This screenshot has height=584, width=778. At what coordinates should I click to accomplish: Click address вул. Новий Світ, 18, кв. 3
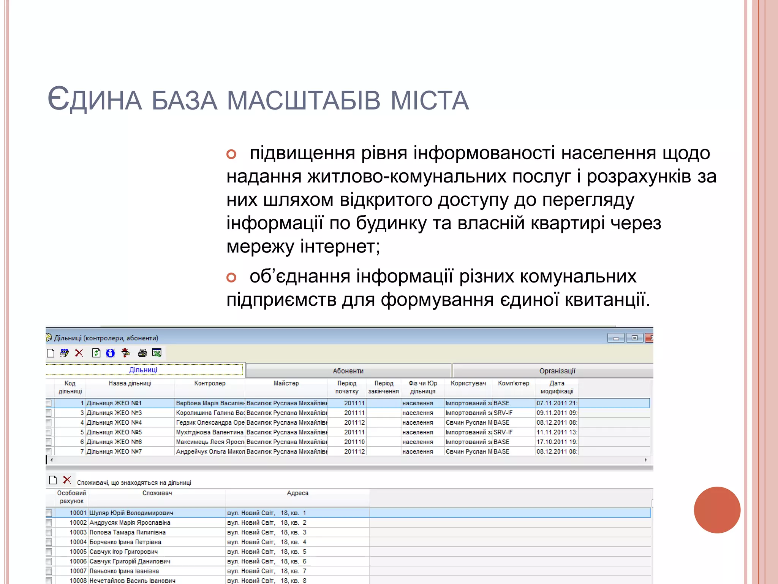(297, 532)
